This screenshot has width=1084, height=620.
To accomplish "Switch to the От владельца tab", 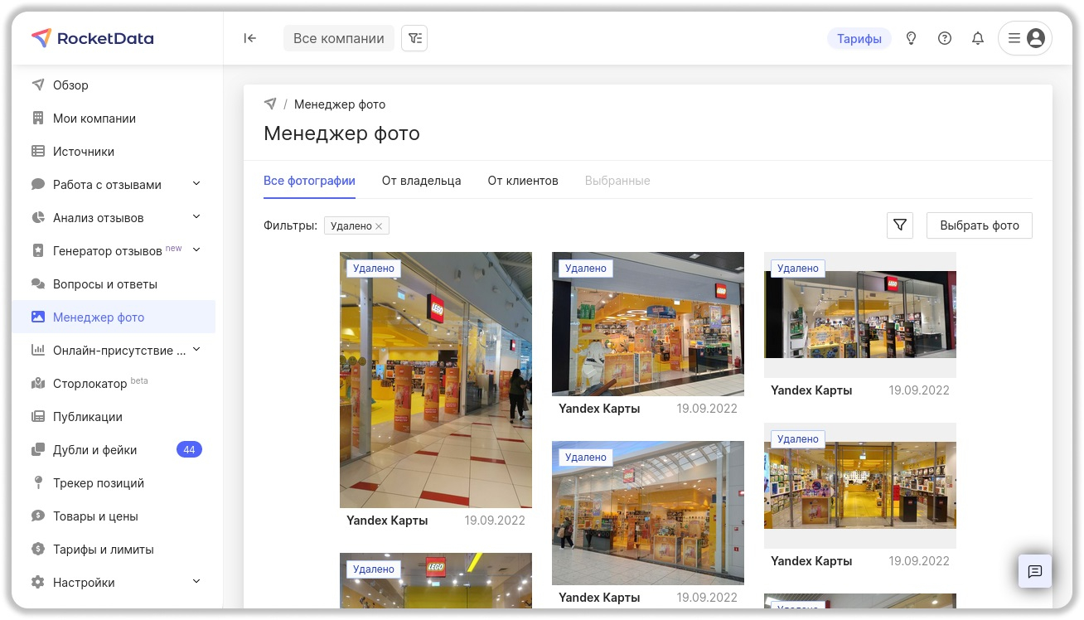I will coord(421,181).
